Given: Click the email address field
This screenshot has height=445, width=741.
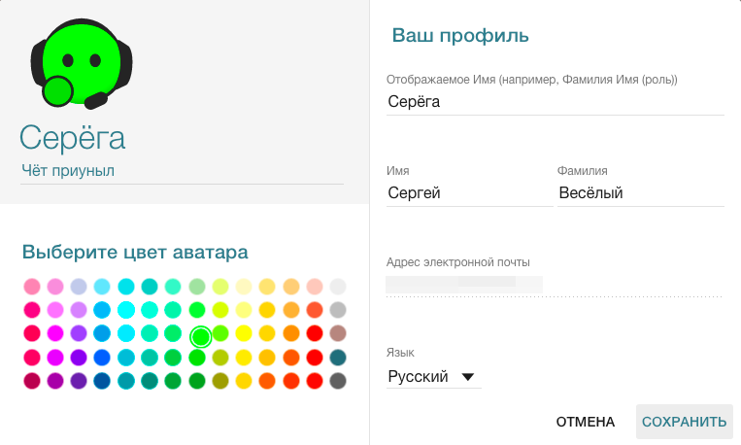Looking at the screenshot, I should (555, 285).
